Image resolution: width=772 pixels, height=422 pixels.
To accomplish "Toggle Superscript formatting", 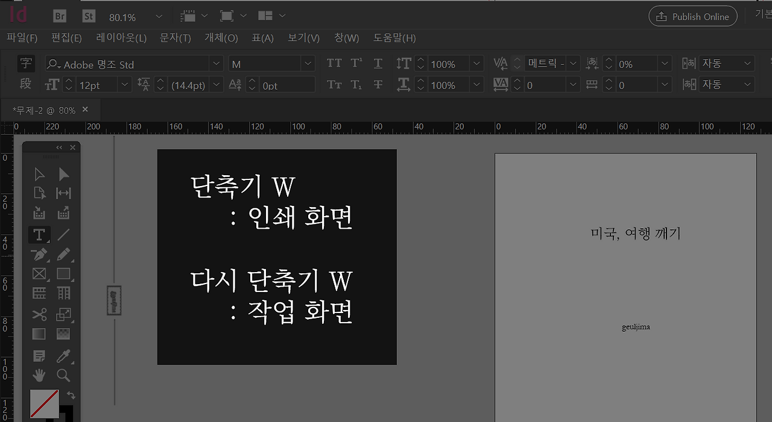I will (x=356, y=63).
